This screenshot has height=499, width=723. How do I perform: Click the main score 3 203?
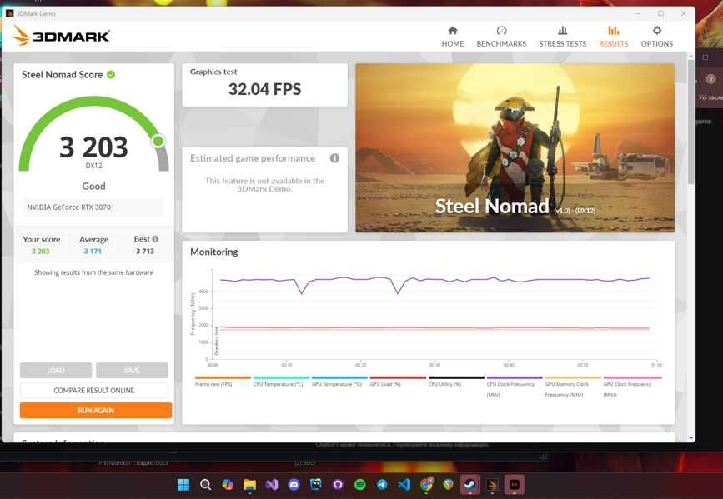click(x=93, y=147)
